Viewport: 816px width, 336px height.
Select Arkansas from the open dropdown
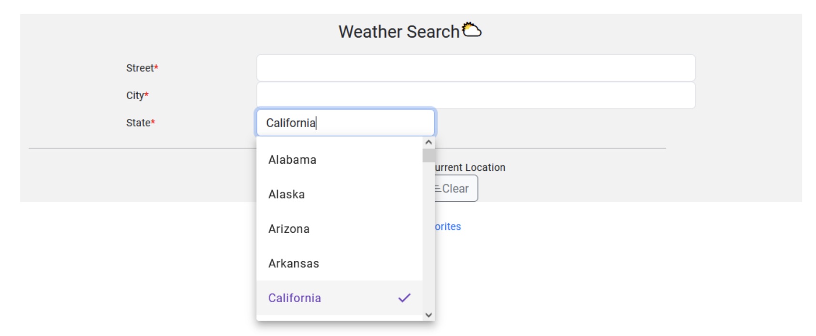coord(294,263)
